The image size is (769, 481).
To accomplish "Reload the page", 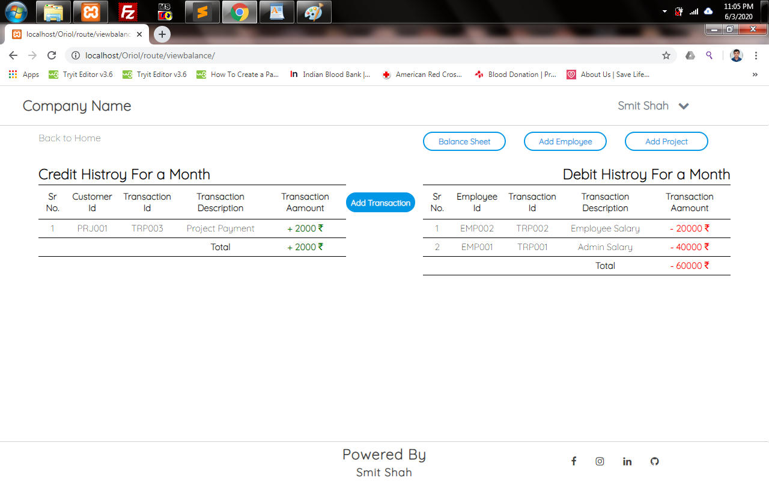I will 52,55.
